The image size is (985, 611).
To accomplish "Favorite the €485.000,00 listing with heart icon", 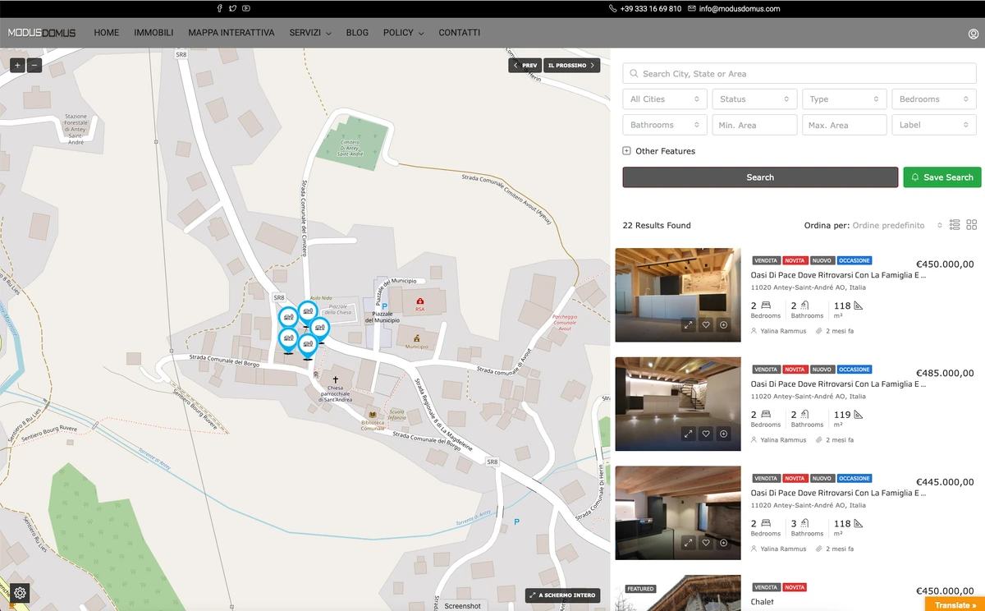I will (706, 434).
